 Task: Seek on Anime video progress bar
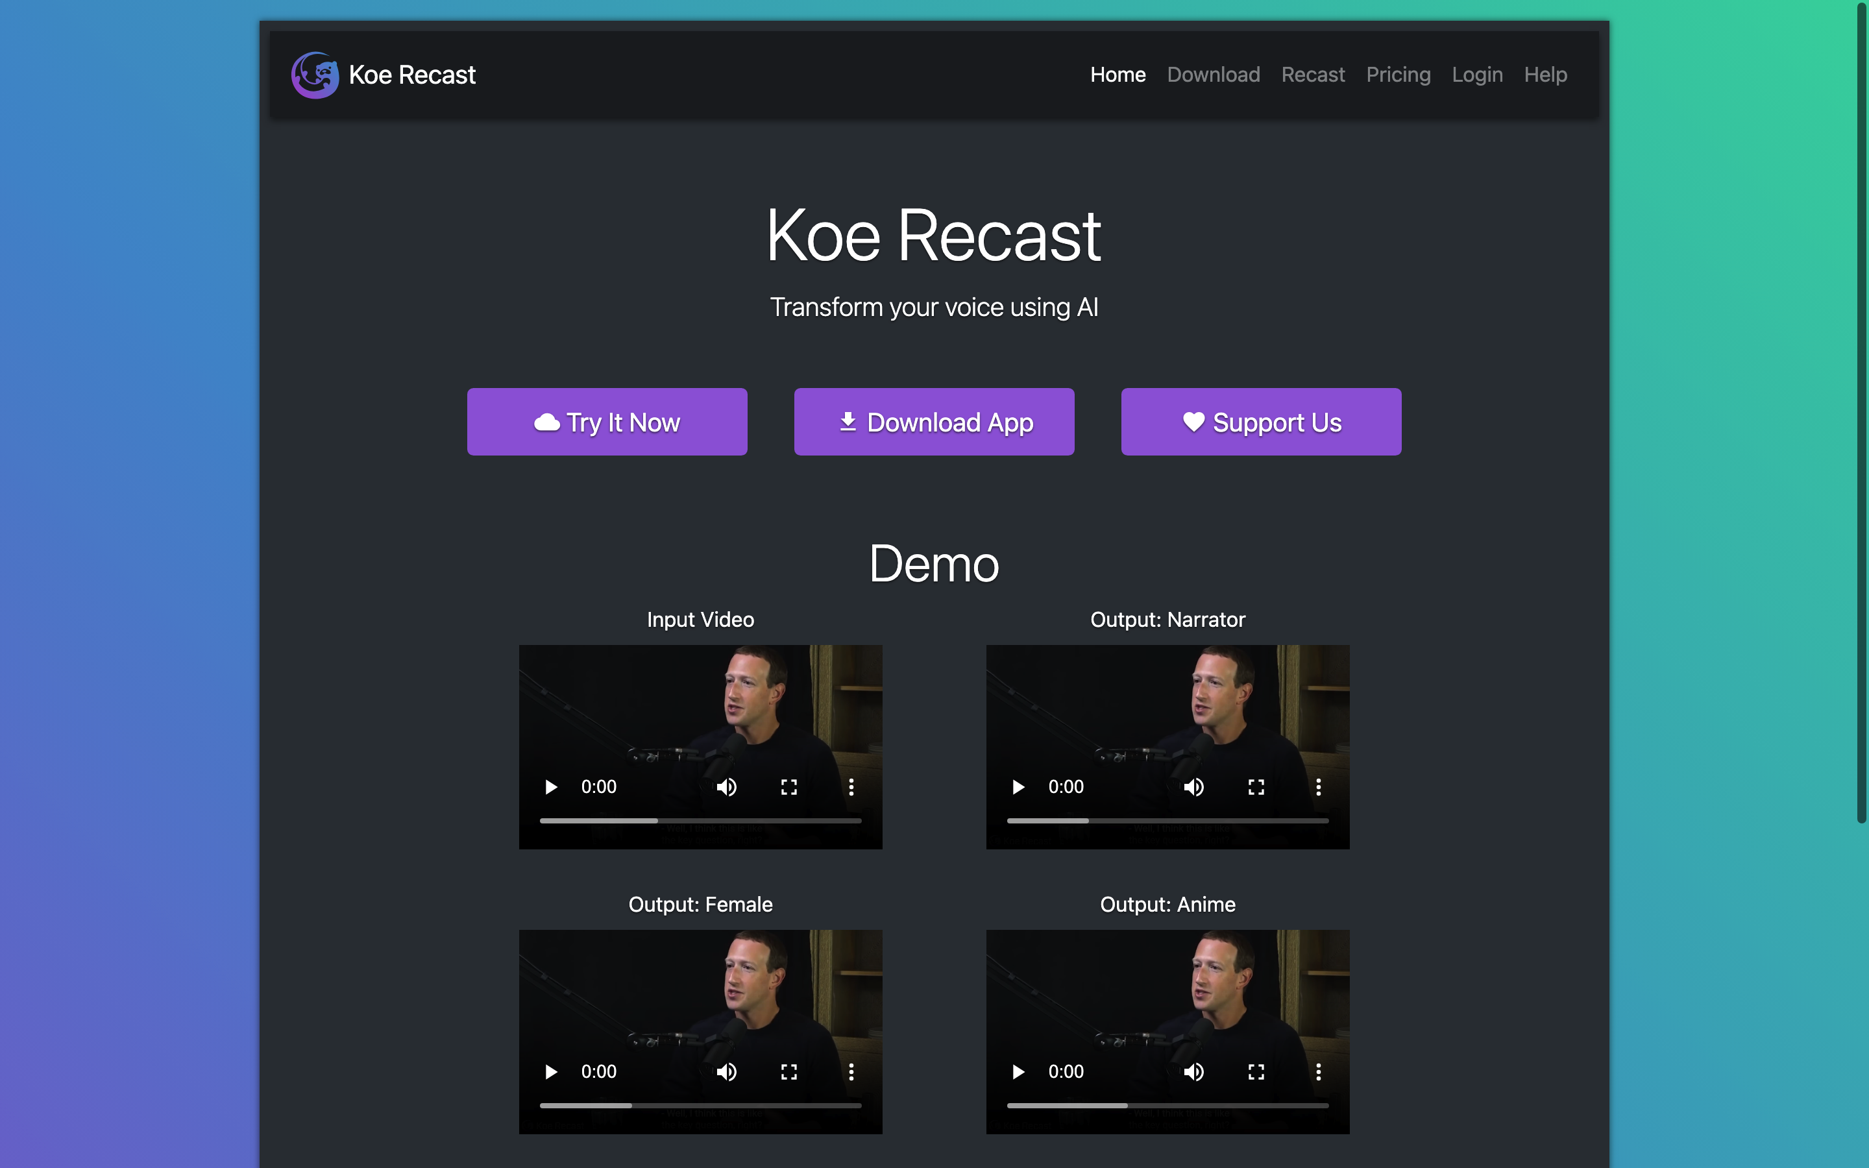coord(1167,1106)
